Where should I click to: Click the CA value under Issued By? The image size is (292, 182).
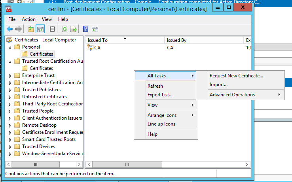(x=170, y=48)
